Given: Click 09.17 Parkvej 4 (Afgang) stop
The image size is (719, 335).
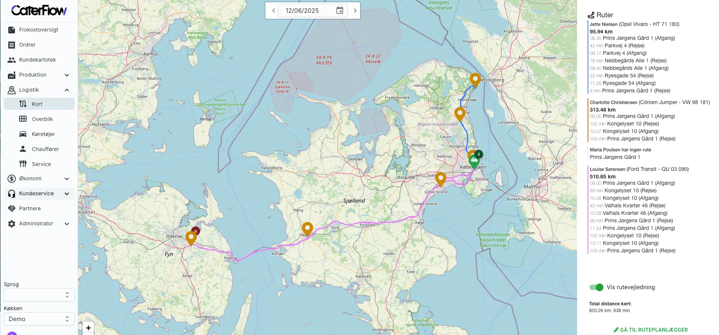Looking at the screenshot, I should click(x=618, y=53).
